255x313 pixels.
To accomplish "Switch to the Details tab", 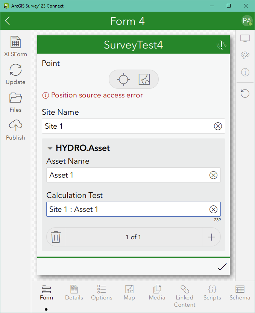I will pos(74,293).
